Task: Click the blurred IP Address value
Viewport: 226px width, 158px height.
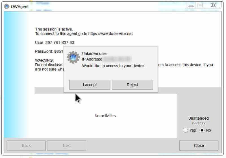Action: point(118,59)
